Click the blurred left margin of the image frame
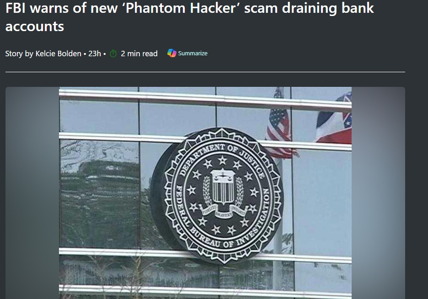This screenshot has width=428, height=299. pos(32,192)
